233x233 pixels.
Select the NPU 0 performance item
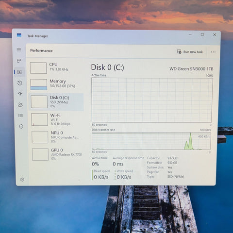57,137
